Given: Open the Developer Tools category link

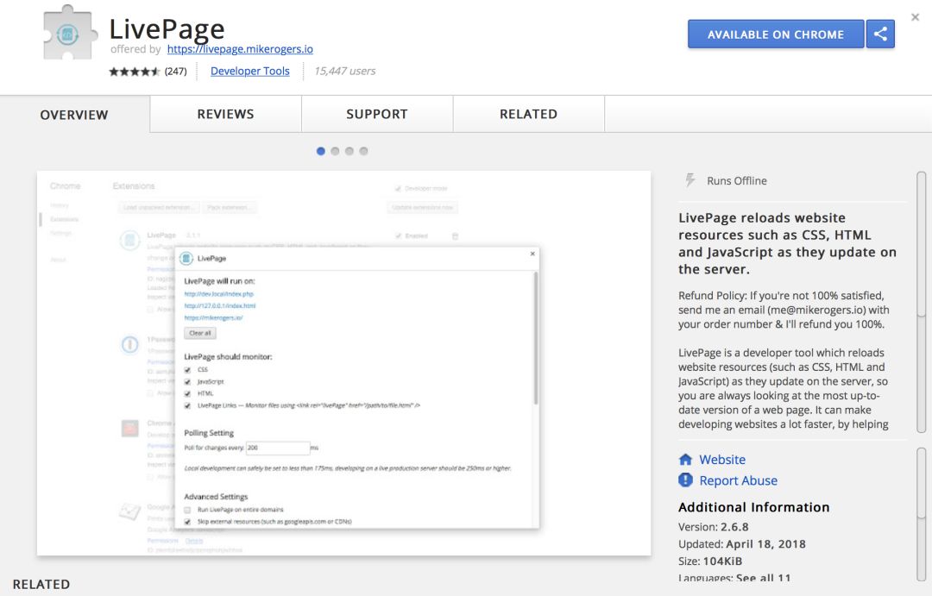Looking at the screenshot, I should [x=249, y=72].
